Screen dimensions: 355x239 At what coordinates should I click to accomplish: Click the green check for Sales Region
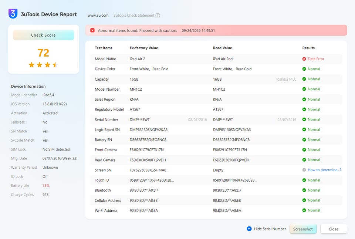[304, 99]
